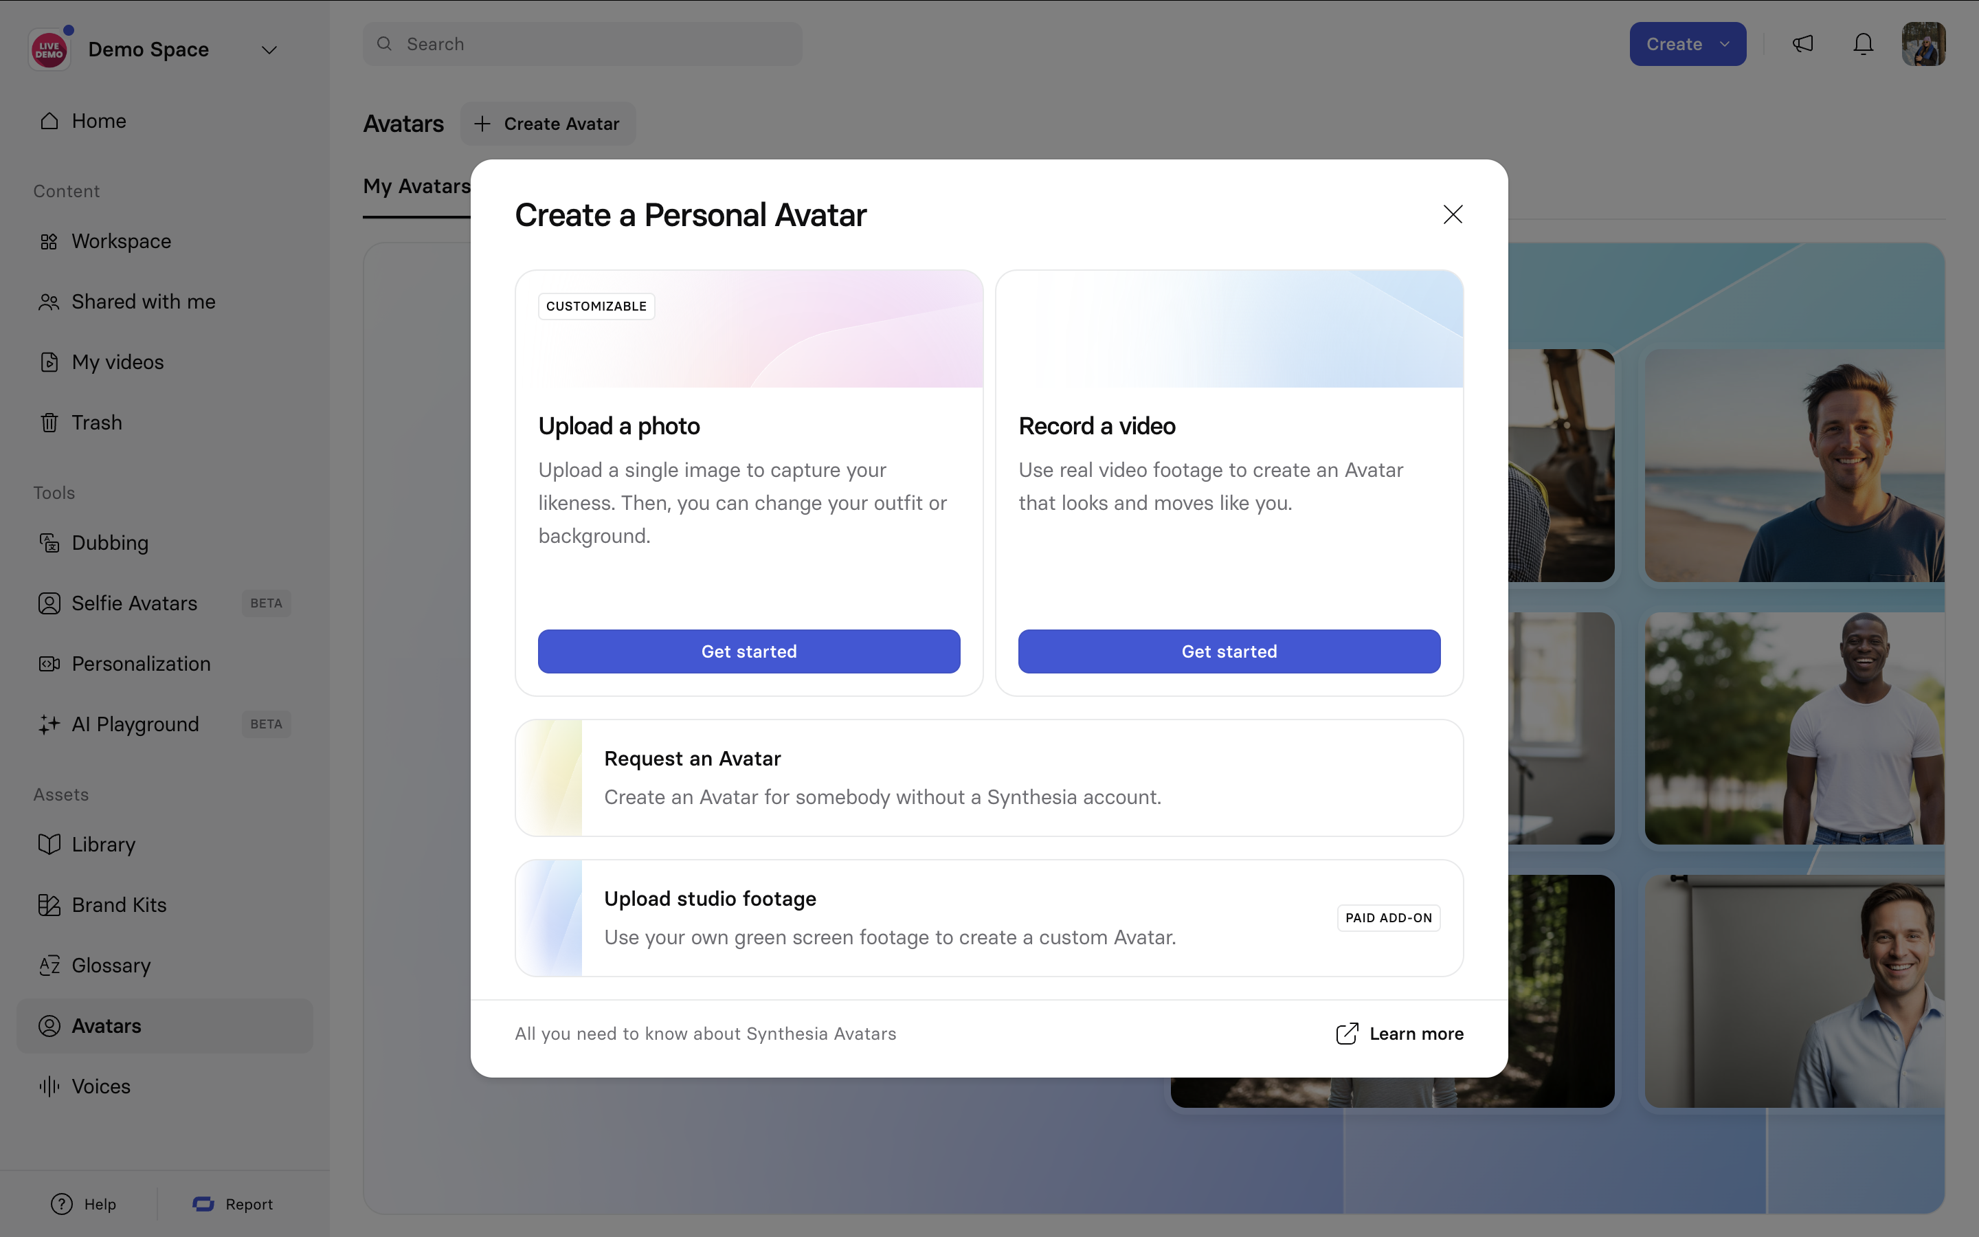Click the user profile avatar picture
This screenshot has width=1979, height=1237.
[x=1923, y=44]
